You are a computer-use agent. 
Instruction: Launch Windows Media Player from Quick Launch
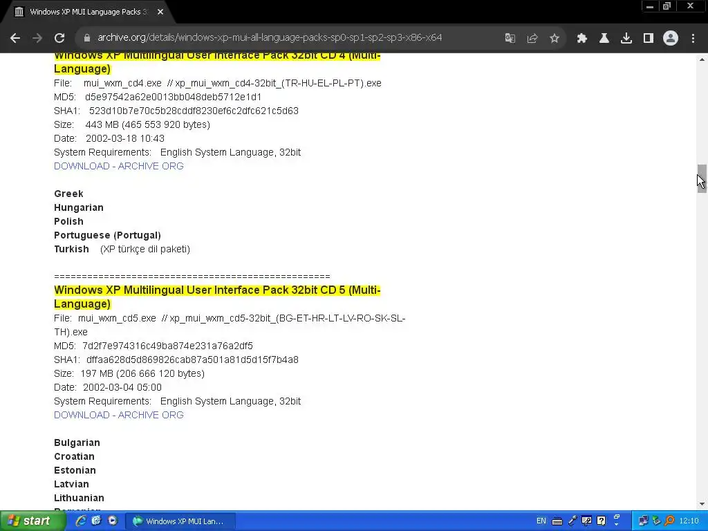(x=113, y=521)
